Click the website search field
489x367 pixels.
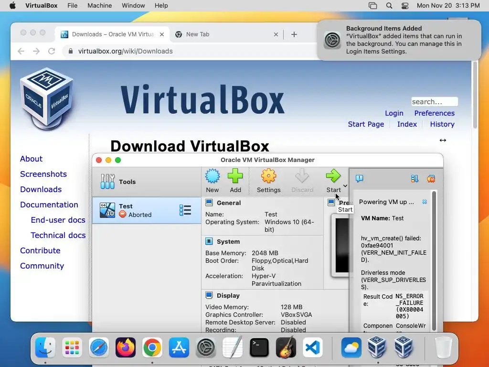[435, 102]
